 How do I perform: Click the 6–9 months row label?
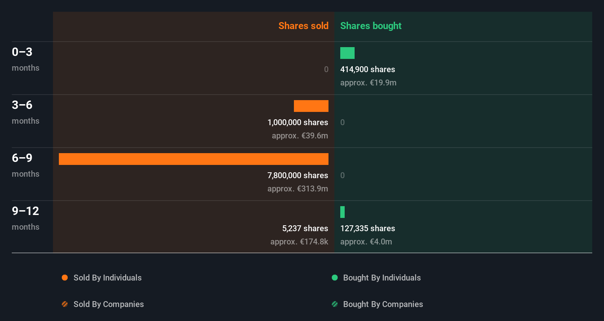click(x=25, y=165)
